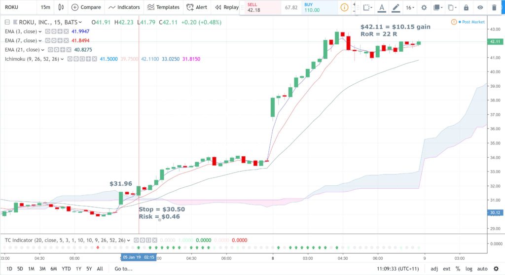Viewport: 505px width, 275px height.
Task: Open Ichimoku source code braces icon
Action: [82, 59]
